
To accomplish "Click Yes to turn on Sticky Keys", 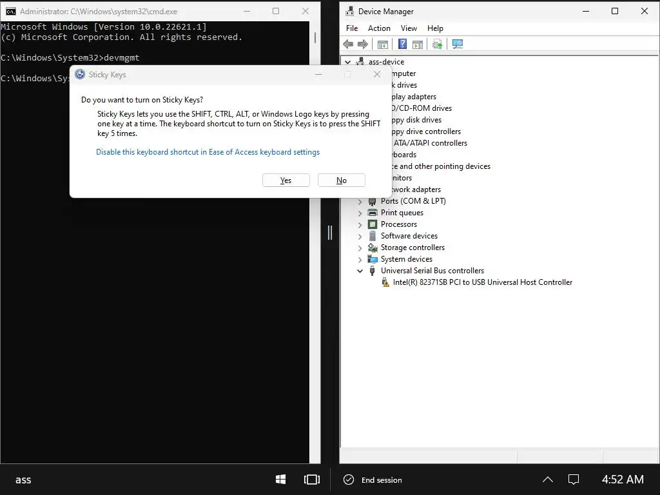I will coord(286,180).
